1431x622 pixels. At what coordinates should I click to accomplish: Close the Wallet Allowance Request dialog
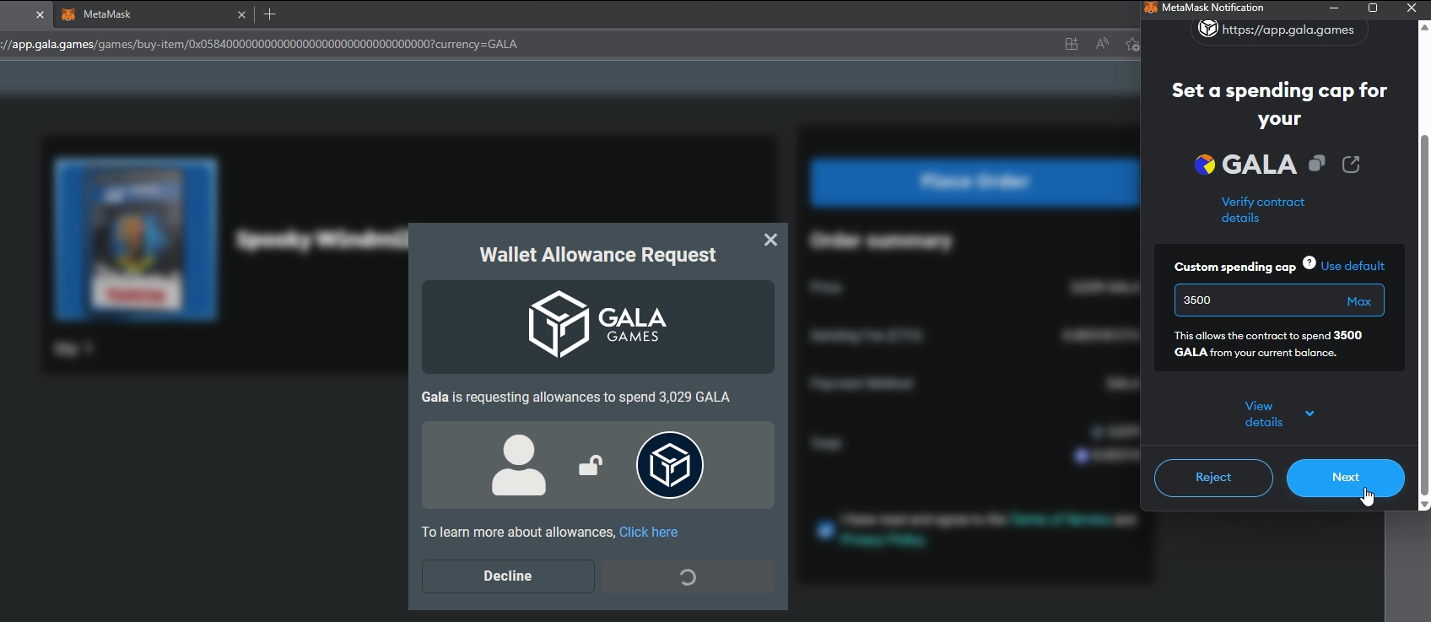(770, 240)
